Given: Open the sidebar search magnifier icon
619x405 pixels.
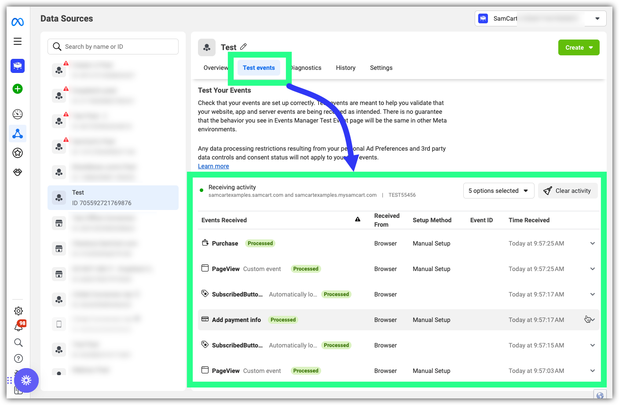Looking at the screenshot, I should click(18, 342).
